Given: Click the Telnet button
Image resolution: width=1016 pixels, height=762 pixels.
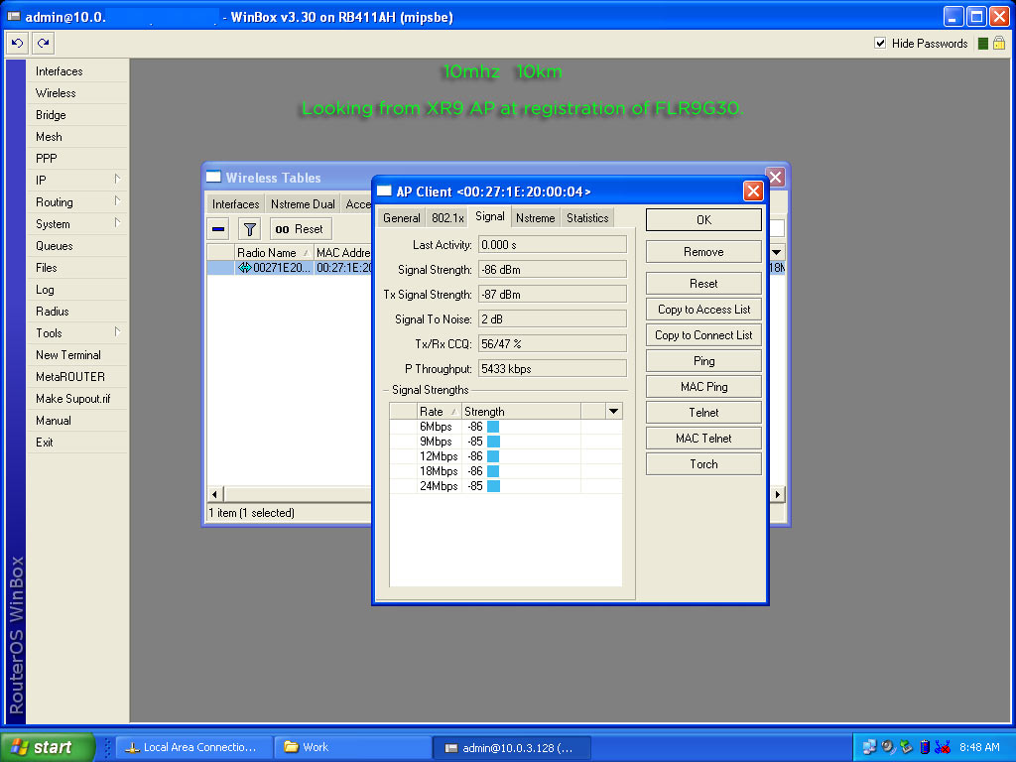Looking at the screenshot, I should (x=703, y=413).
